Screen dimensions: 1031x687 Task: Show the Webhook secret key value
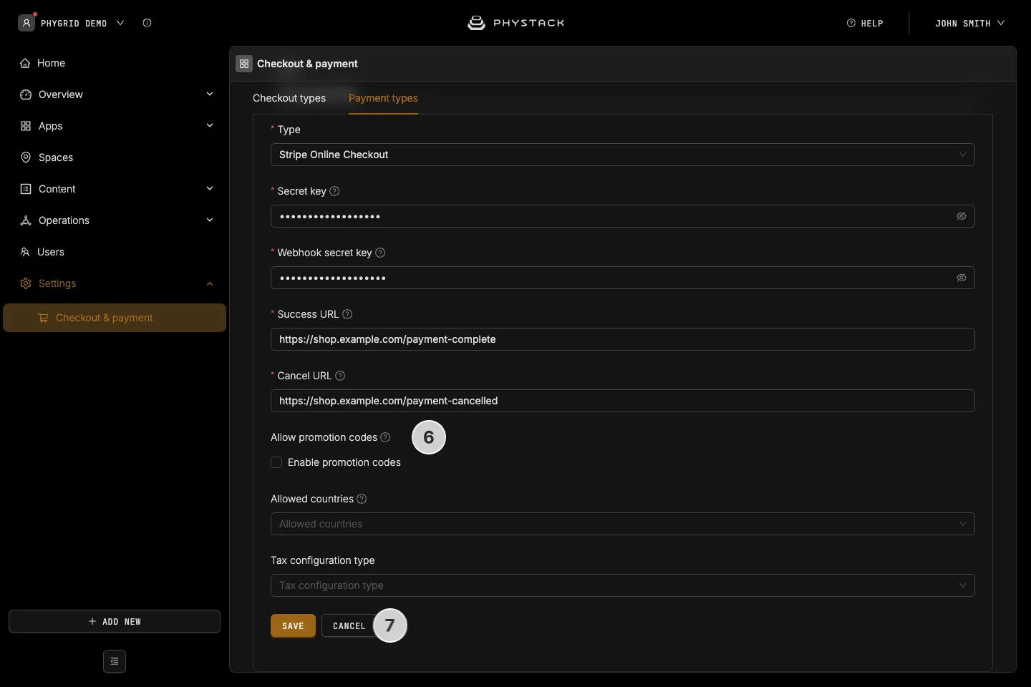(x=962, y=278)
